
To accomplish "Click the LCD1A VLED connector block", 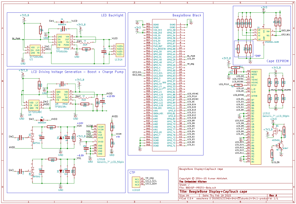I will (x=120, y=50).
